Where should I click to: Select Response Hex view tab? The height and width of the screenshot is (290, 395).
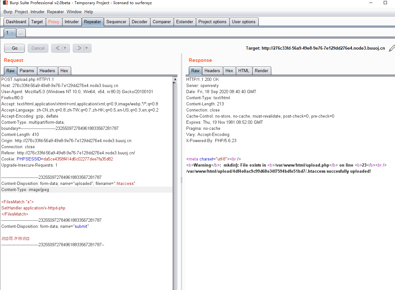(229, 71)
